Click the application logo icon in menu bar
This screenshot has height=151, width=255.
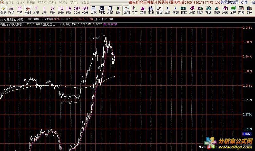[2, 2]
